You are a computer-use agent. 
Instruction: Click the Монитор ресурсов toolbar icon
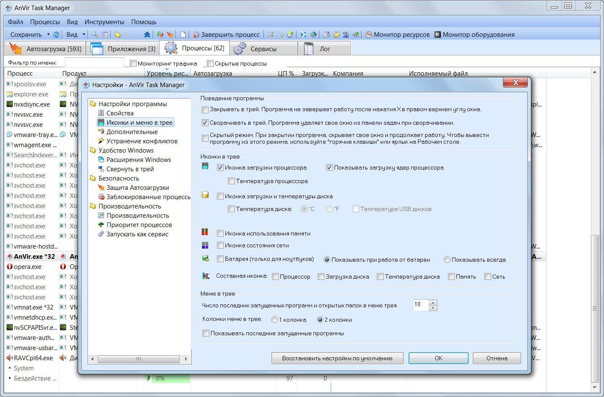369,35
